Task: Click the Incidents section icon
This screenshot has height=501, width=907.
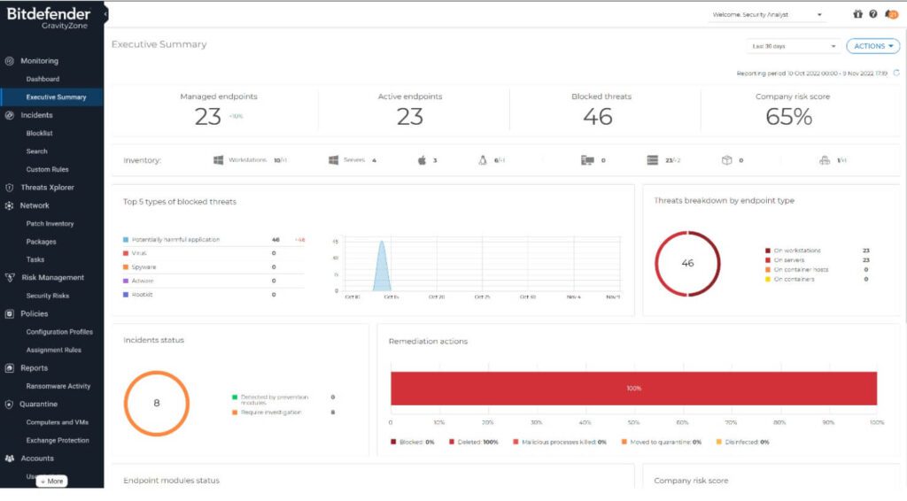Action: (9, 115)
